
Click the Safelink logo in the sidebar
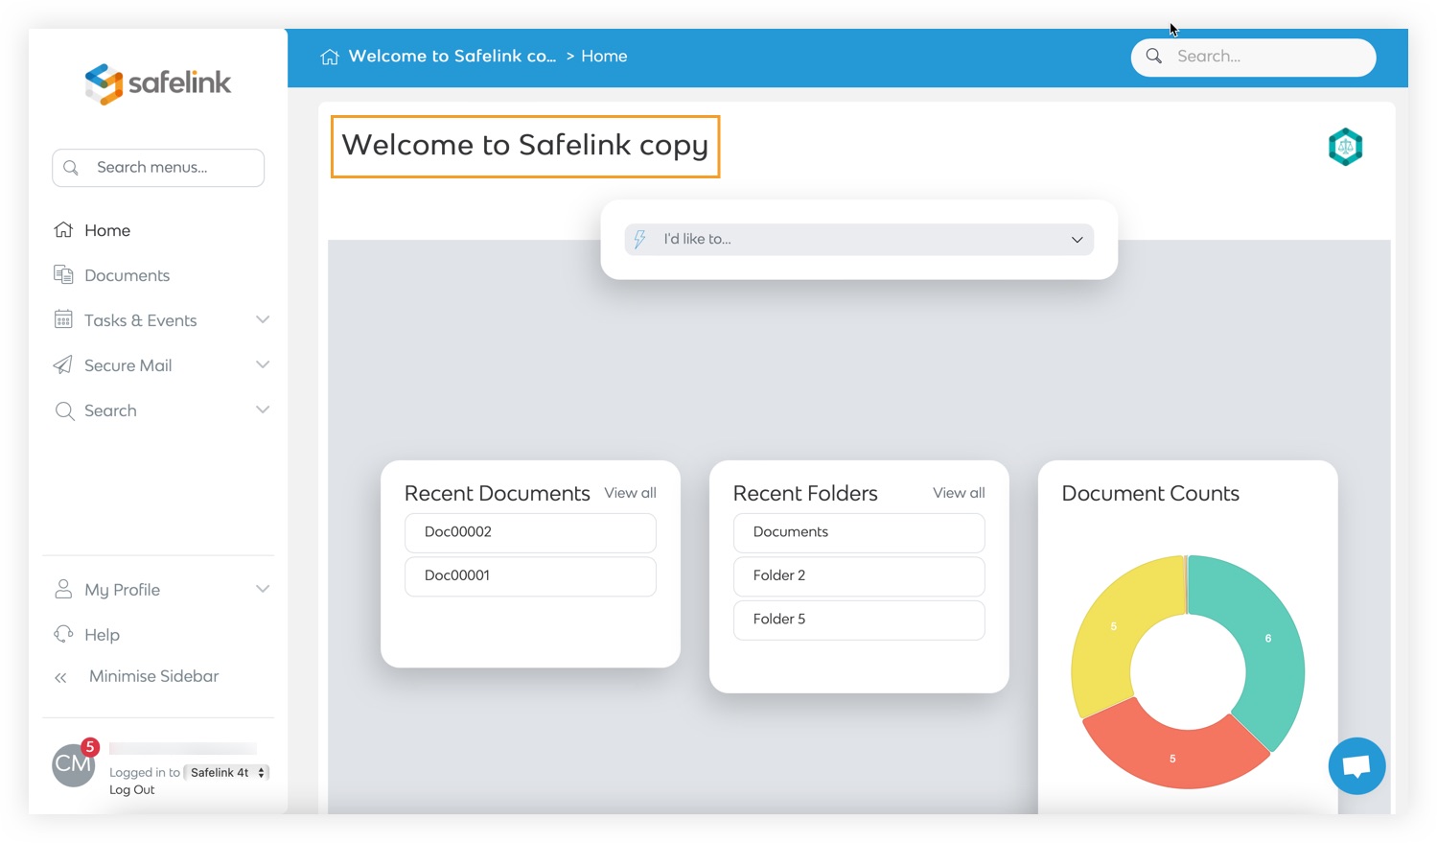tap(158, 83)
